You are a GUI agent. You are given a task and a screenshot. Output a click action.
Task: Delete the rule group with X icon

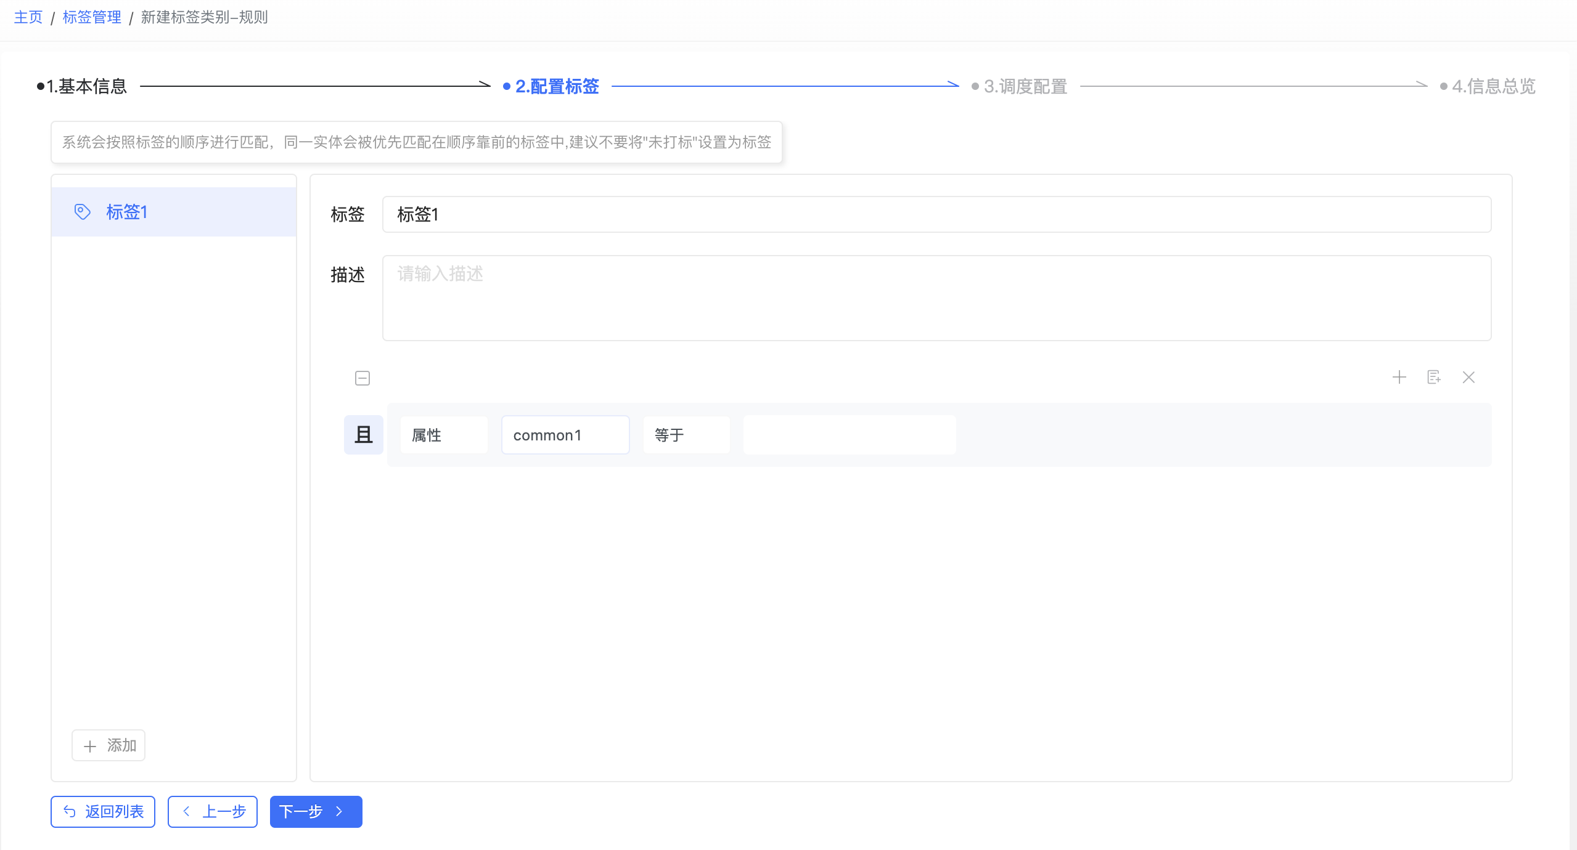(1468, 377)
